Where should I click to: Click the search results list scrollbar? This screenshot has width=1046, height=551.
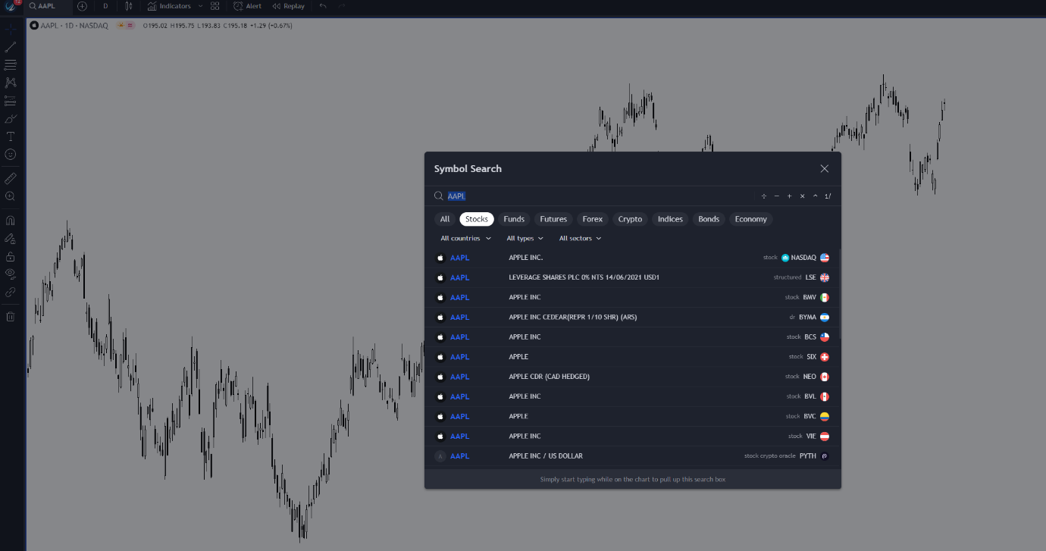(840, 293)
